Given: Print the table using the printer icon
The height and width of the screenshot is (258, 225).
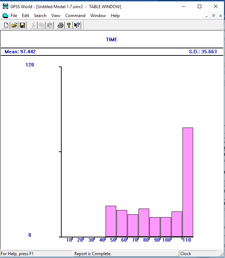Looking at the screenshot, I should 61,25.
